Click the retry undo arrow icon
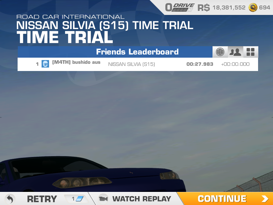Image resolution: width=273 pixels, height=205 pixels. [10, 199]
